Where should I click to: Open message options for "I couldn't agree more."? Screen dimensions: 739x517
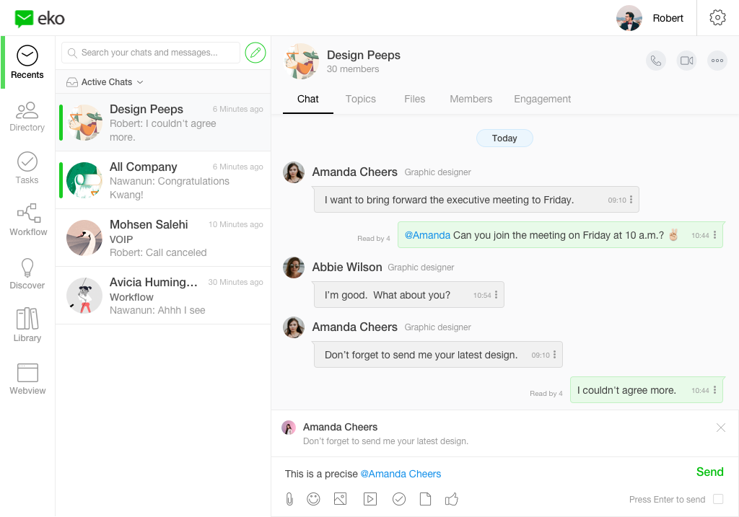[x=714, y=390]
